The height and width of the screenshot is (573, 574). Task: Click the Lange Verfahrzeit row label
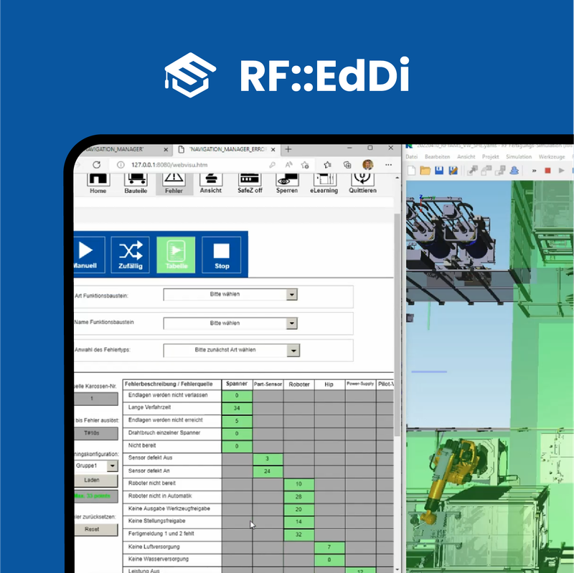pos(149,407)
